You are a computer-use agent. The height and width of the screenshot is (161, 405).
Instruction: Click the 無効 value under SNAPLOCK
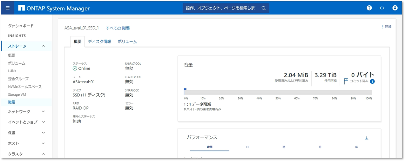coord(129,95)
